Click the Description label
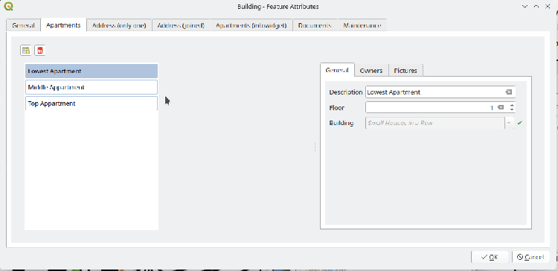 click(345, 92)
